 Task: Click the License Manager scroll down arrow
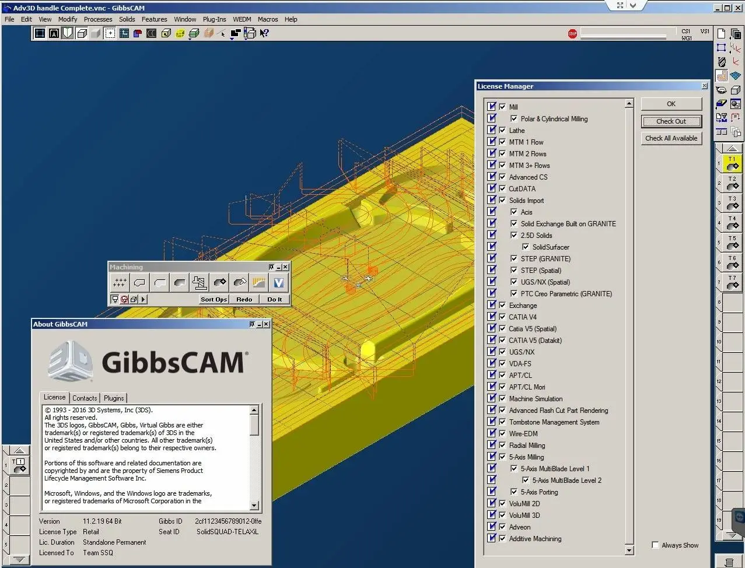coord(629,550)
